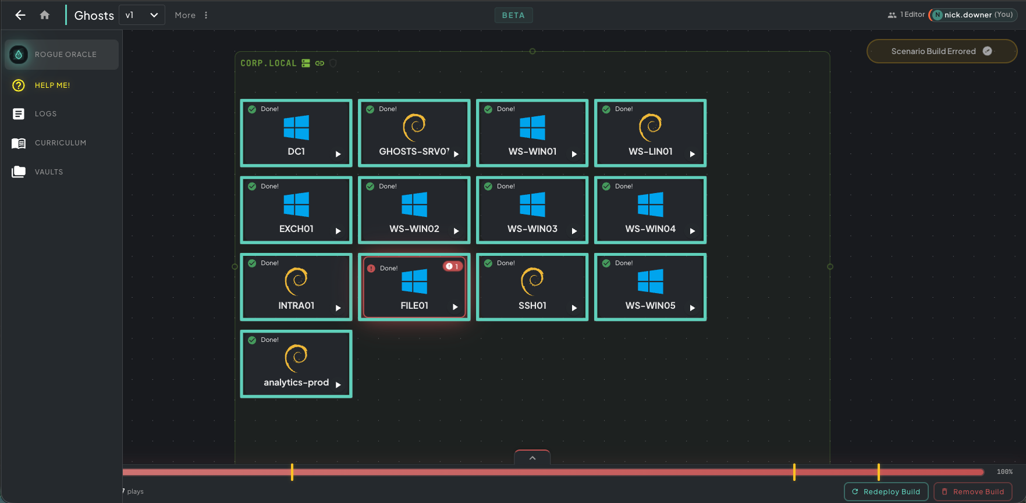Expand the WS-WIN01 play arrow
1026x503 pixels.
(574, 154)
